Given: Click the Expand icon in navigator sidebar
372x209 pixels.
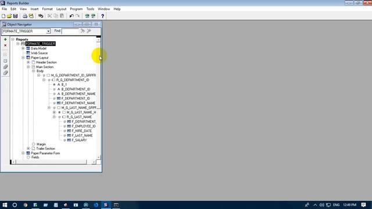Looking at the screenshot, I should 5,55.
